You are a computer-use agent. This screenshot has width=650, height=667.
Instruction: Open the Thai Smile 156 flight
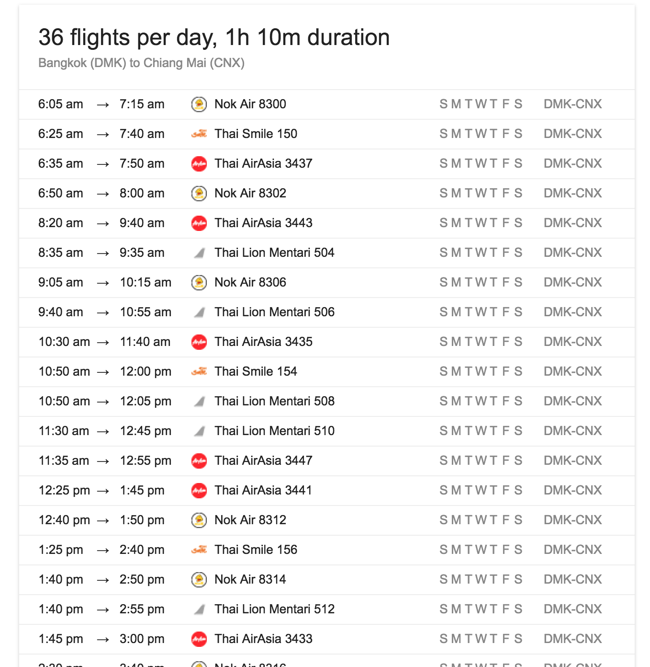[x=256, y=550]
